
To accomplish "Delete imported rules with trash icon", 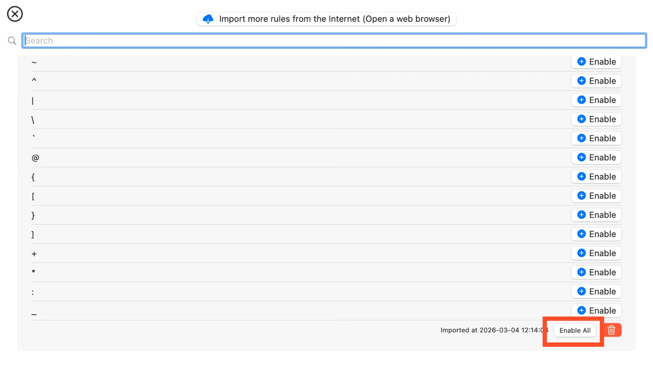I will (612, 330).
